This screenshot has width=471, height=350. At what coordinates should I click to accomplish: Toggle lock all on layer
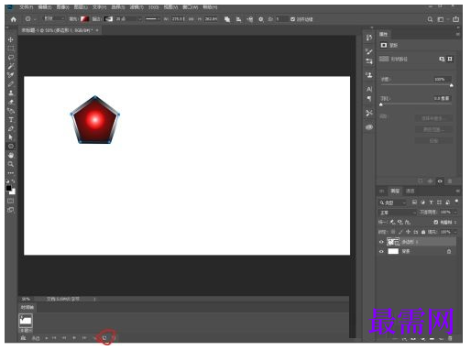click(423, 232)
